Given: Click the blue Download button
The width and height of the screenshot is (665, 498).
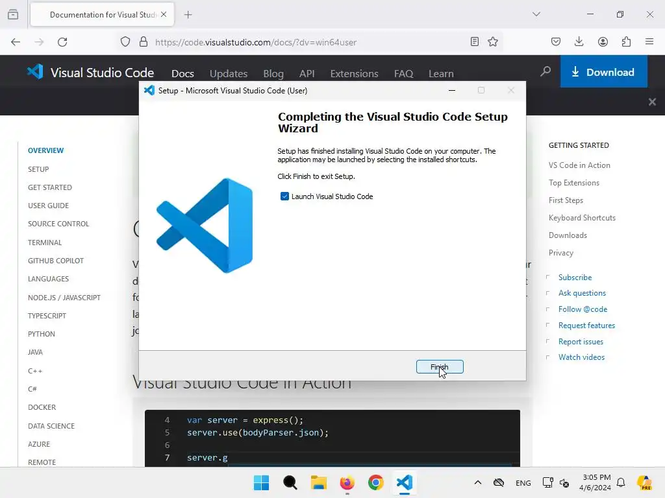Looking at the screenshot, I should point(603,71).
